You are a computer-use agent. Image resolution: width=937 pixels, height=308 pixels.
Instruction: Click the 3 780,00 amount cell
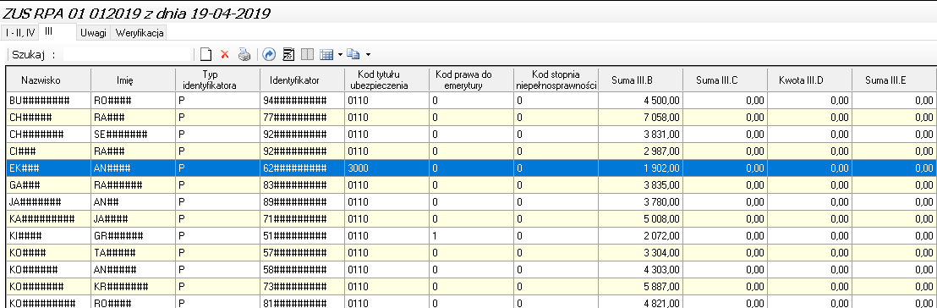[x=641, y=202]
